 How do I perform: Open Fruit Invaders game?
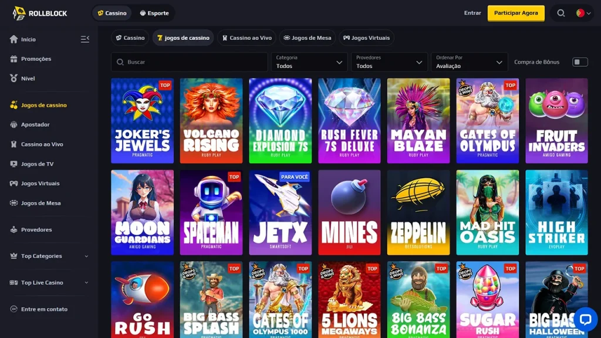(x=556, y=121)
